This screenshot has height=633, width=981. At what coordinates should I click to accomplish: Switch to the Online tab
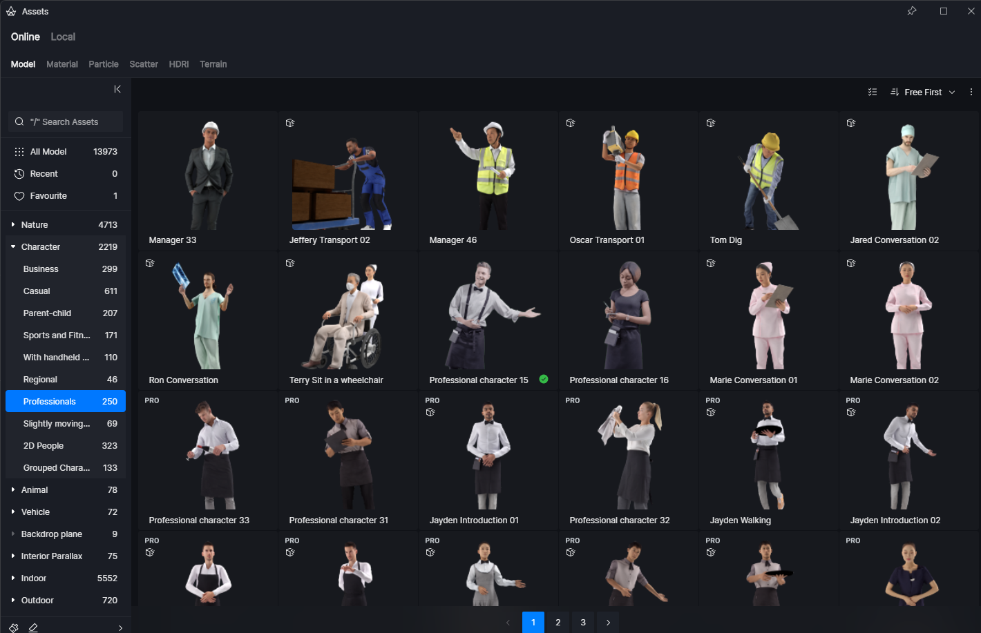point(26,37)
